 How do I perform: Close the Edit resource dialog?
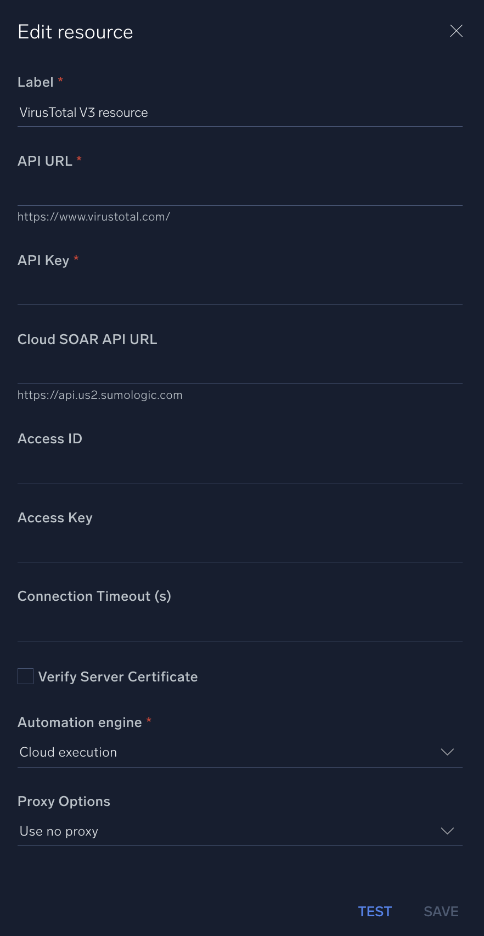tap(456, 31)
